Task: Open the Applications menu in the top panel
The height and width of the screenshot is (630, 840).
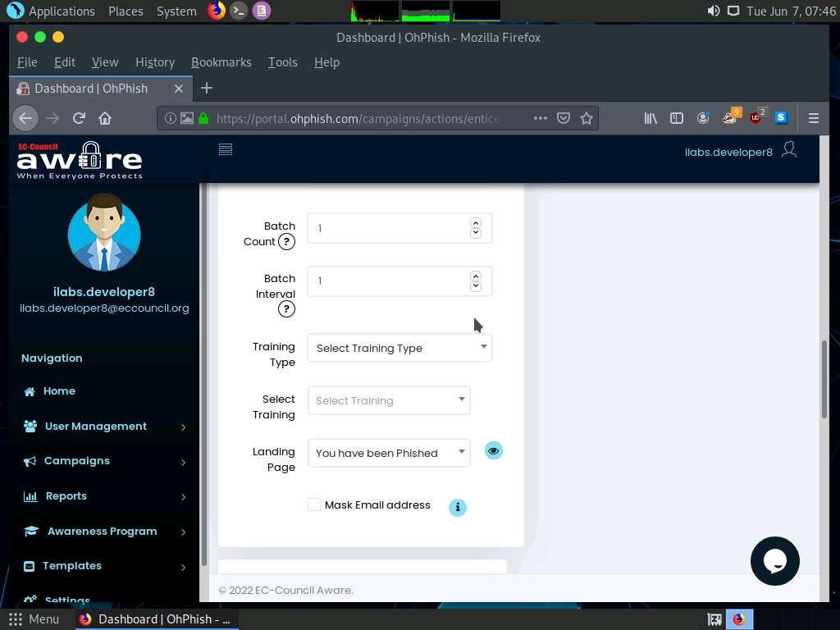Action: click(51, 11)
